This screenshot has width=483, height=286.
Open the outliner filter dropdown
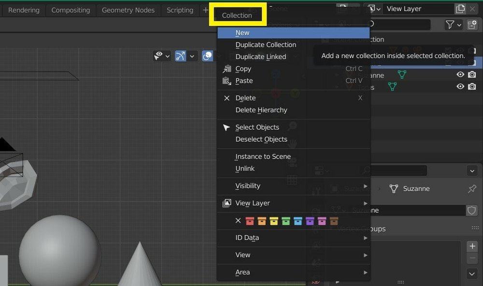[453, 25]
